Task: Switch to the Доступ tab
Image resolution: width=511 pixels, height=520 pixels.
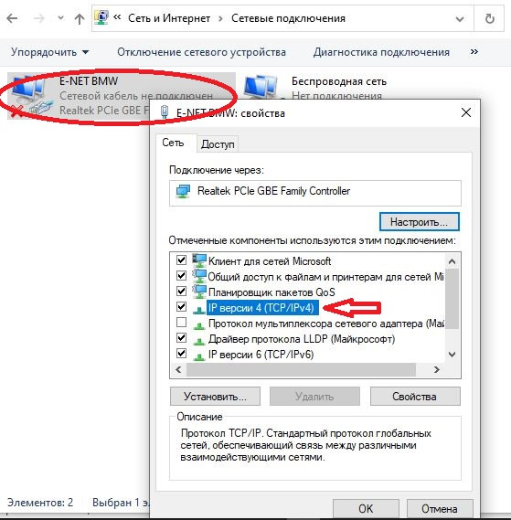Action: pos(218,144)
